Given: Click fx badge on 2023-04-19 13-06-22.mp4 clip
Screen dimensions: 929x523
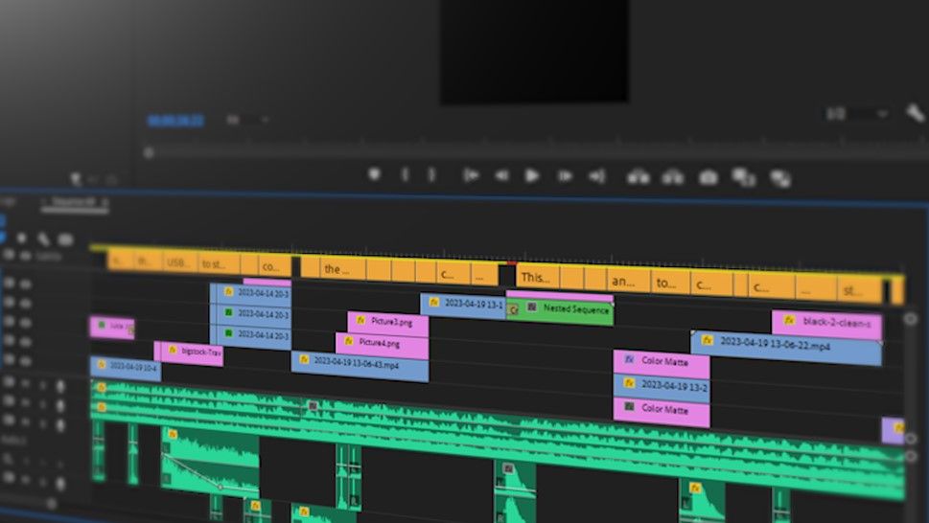Looking at the screenshot, I should pos(707,340).
